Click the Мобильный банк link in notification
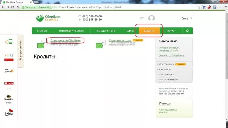The image size is (228, 128). 167,88
